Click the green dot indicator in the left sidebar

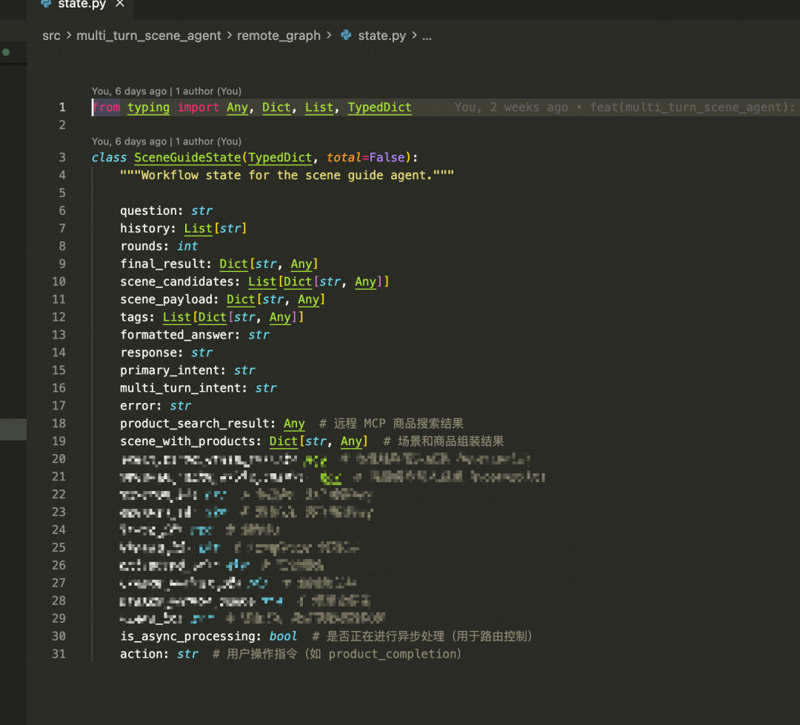[x=6, y=53]
